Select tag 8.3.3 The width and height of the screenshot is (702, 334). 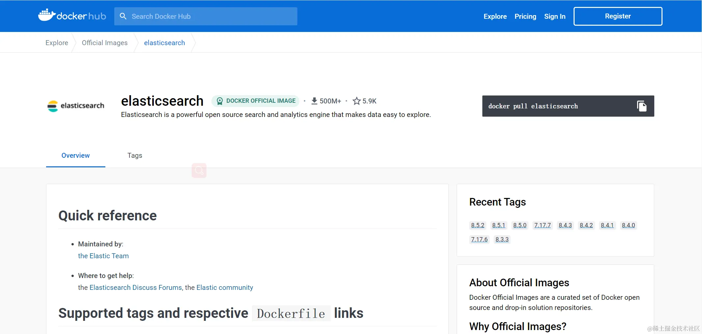coord(502,239)
